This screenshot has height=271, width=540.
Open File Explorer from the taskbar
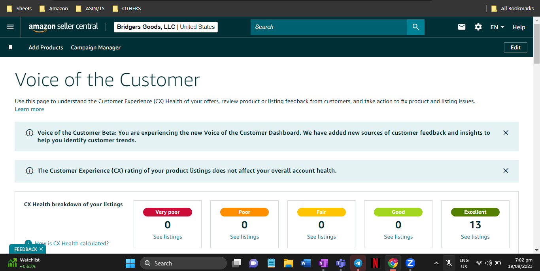[x=288, y=263]
